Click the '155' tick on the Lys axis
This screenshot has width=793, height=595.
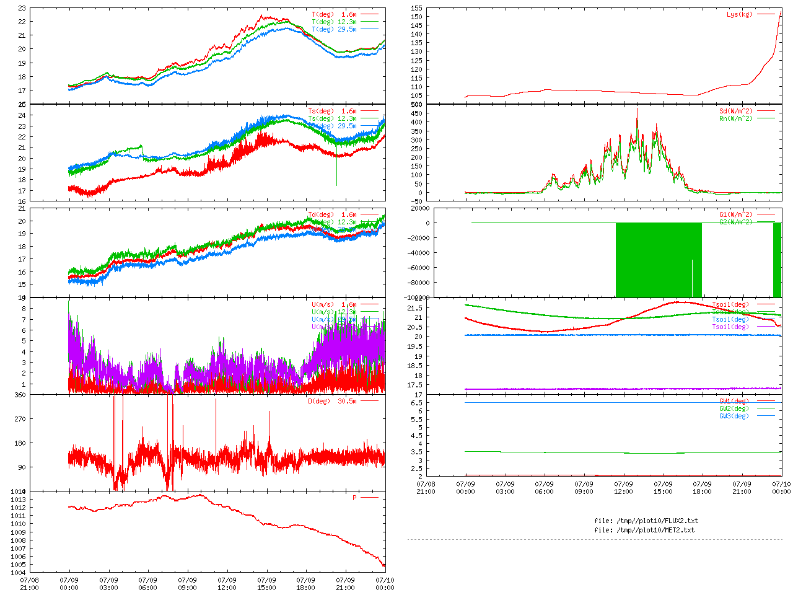click(416, 8)
